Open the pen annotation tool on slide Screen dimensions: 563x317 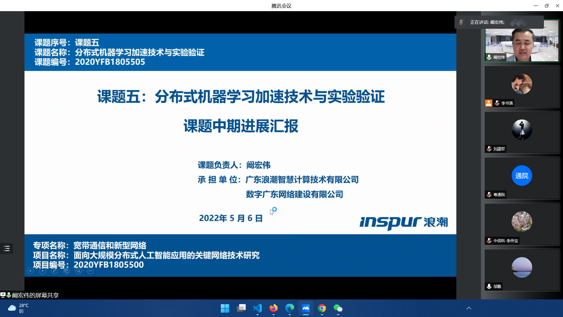[x=55, y=271]
